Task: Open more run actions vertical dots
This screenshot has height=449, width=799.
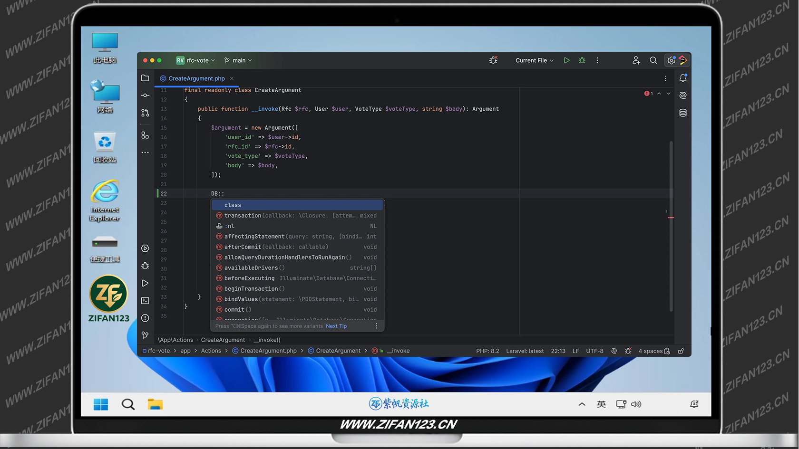Action: [x=597, y=60]
